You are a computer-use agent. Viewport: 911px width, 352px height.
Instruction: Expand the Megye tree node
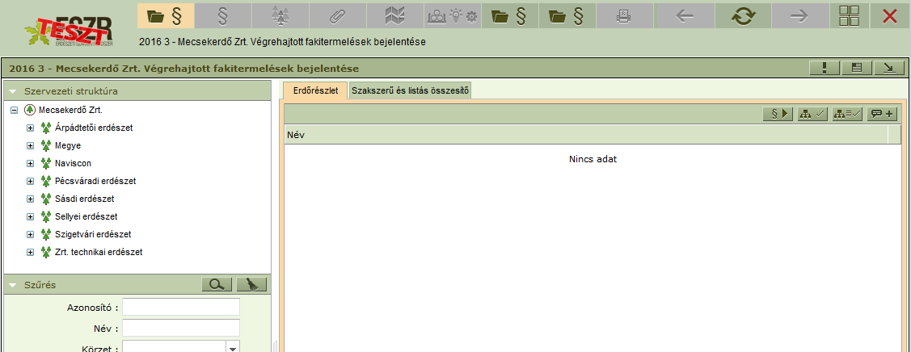click(30, 145)
